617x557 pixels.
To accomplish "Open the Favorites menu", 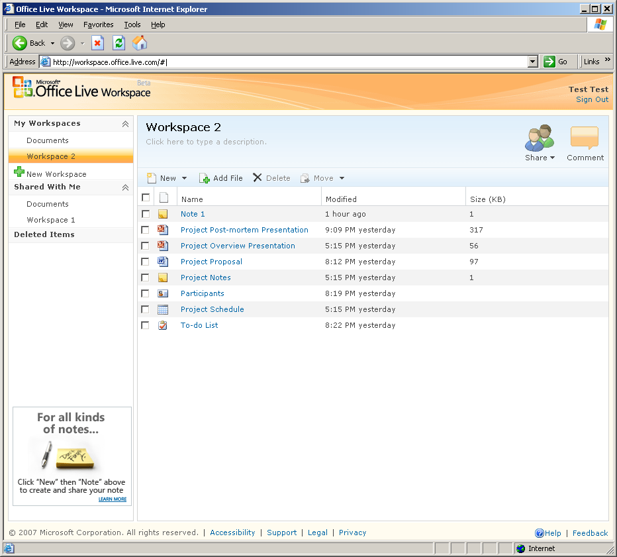I will pyautogui.click(x=99, y=25).
